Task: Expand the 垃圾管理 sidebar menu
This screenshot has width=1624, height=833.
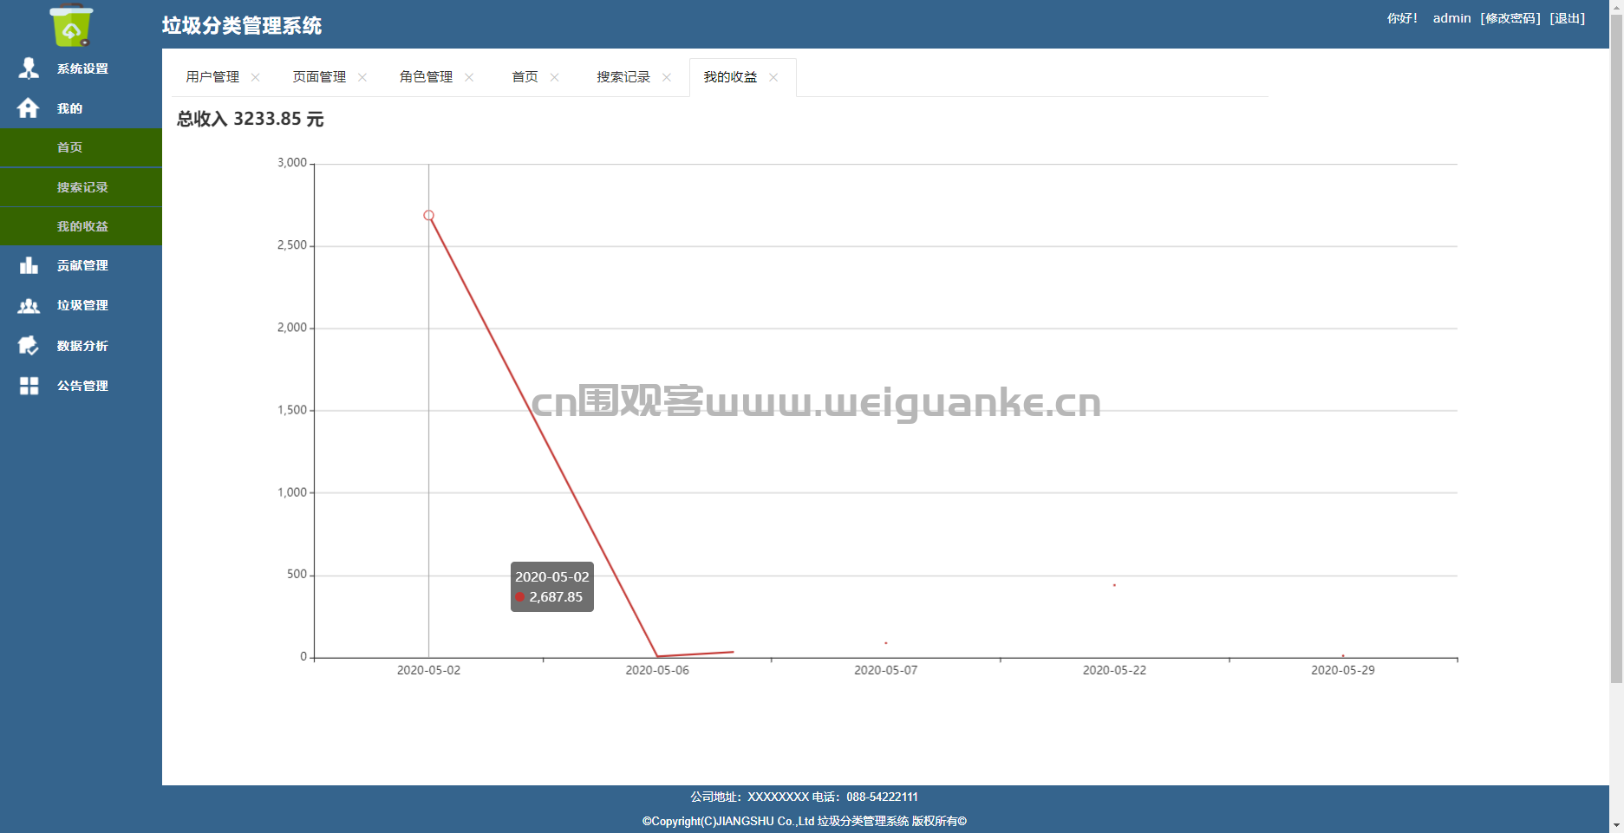Action: point(81,305)
